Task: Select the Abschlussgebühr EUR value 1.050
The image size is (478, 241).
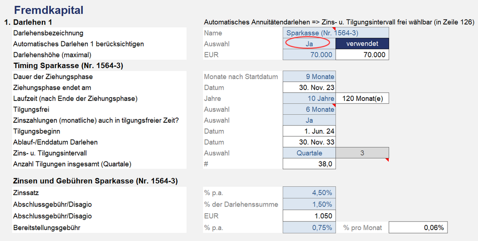Action: 309,216
